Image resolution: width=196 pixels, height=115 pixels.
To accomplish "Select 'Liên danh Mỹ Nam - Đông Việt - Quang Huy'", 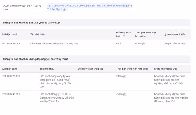I will (x=54, y=44).
